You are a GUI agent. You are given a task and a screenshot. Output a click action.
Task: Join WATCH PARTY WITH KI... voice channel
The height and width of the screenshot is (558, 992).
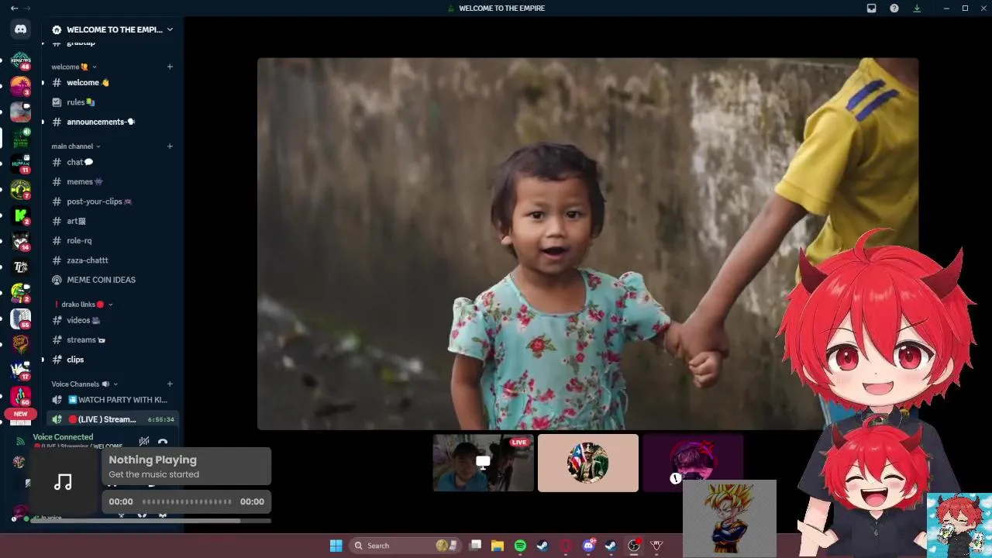click(112, 400)
